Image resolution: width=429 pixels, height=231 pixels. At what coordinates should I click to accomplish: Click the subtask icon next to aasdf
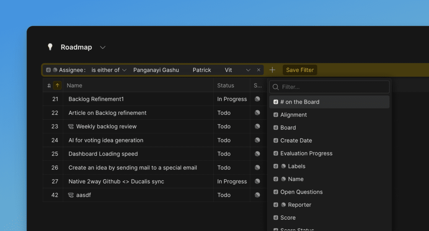[x=71, y=195]
